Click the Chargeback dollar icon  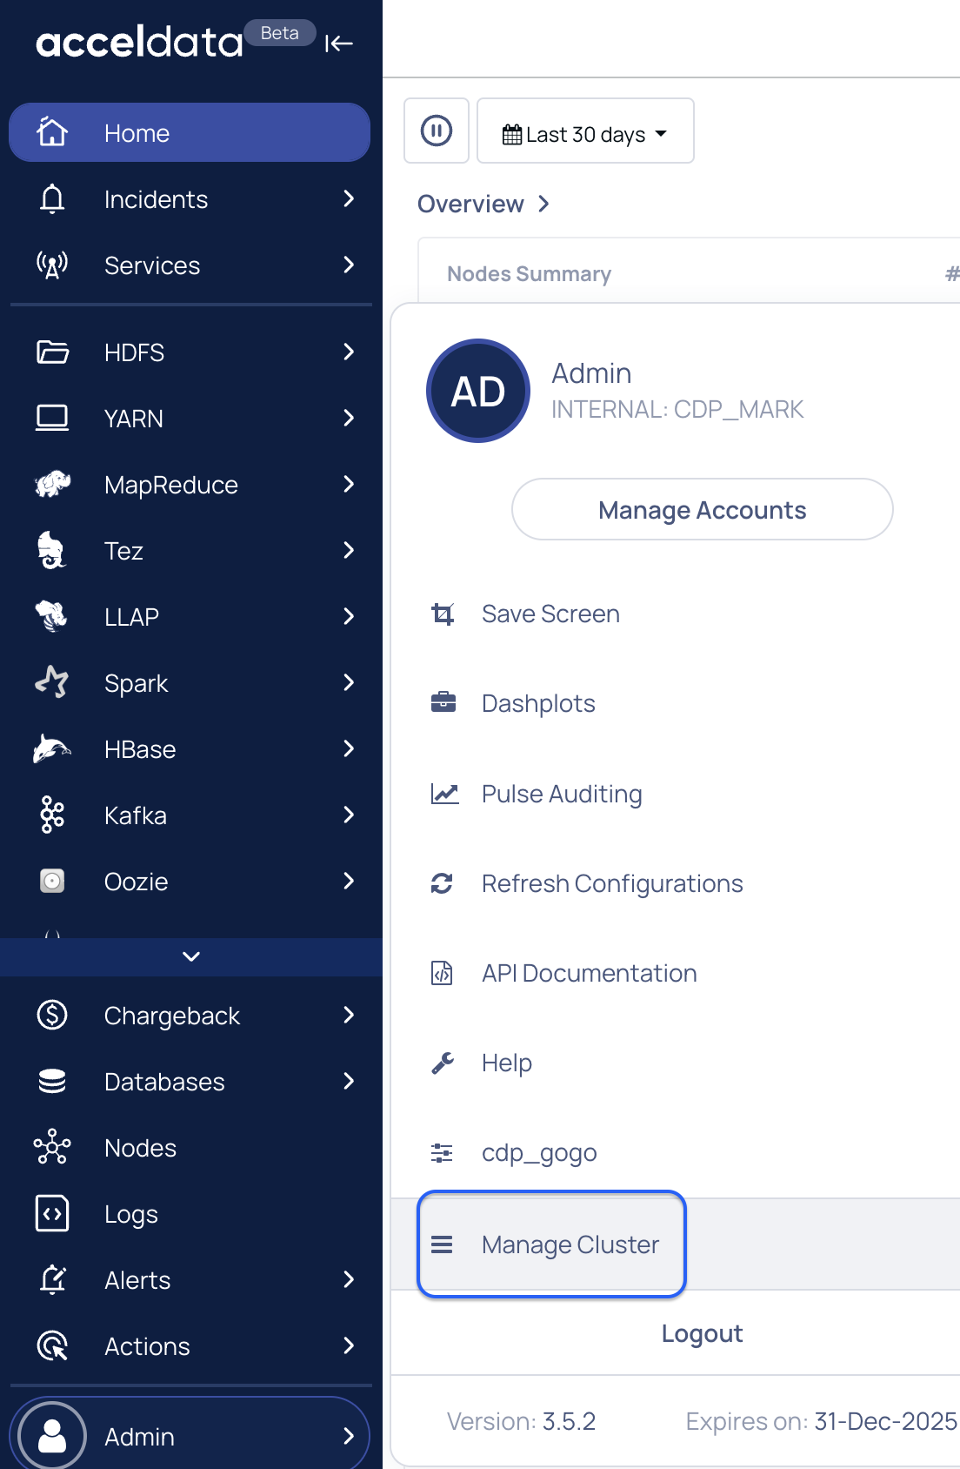coord(52,1015)
